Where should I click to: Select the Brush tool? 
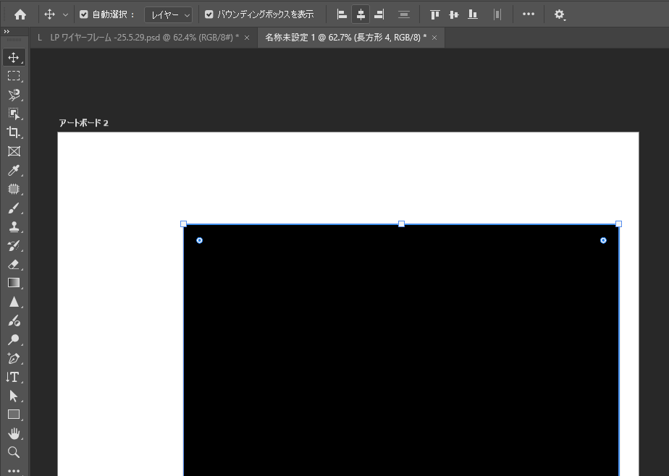tap(13, 208)
